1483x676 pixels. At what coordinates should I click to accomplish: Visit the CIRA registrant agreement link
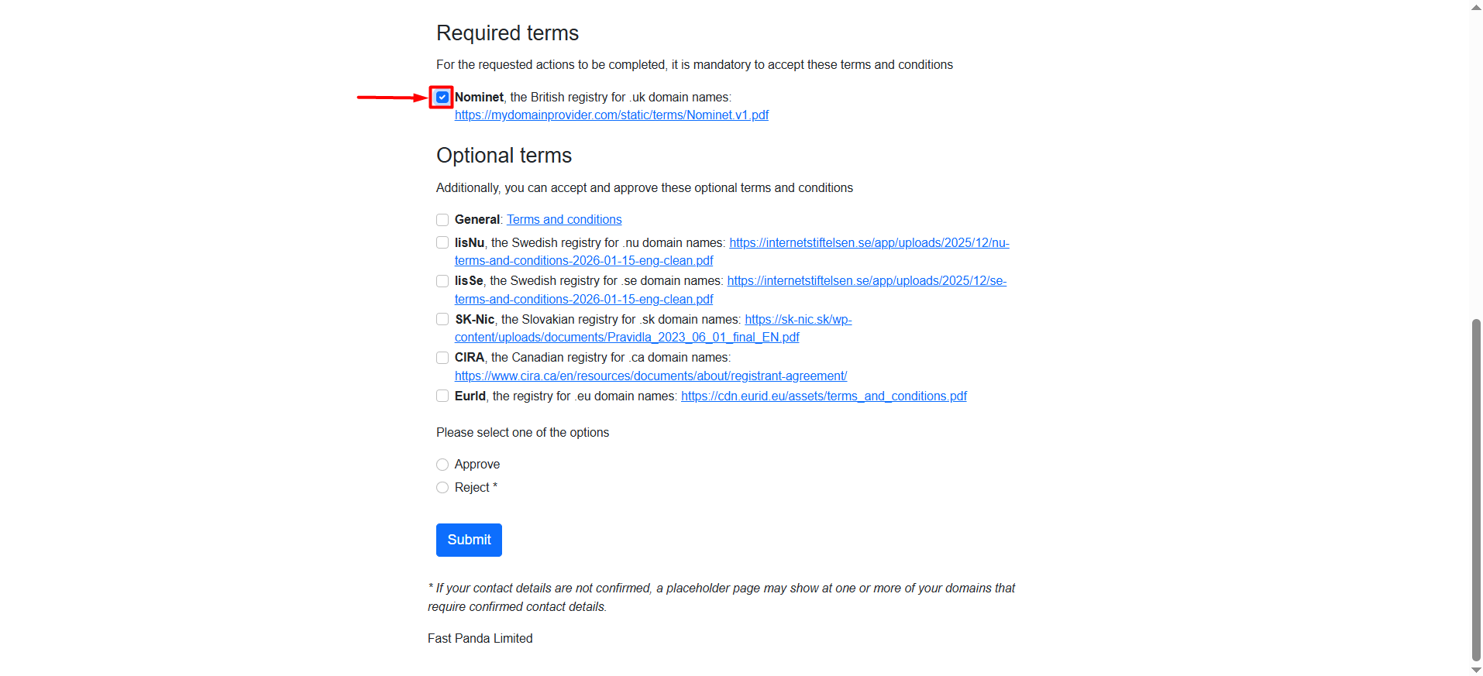650,376
